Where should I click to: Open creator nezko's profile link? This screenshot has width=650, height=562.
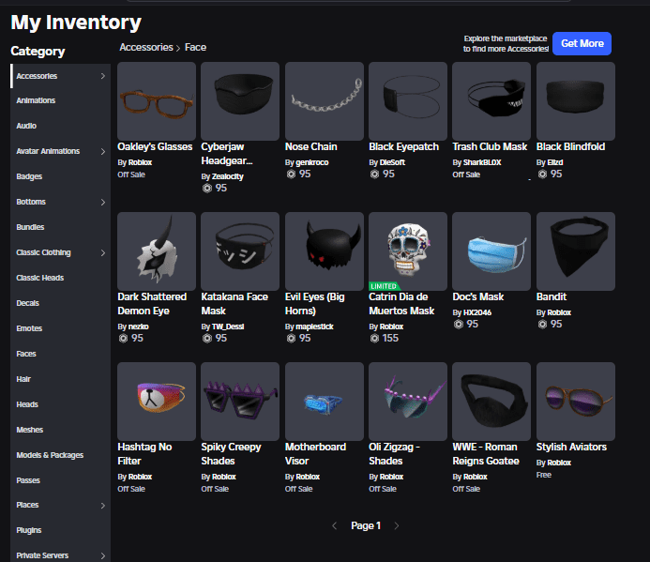pos(139,327)
